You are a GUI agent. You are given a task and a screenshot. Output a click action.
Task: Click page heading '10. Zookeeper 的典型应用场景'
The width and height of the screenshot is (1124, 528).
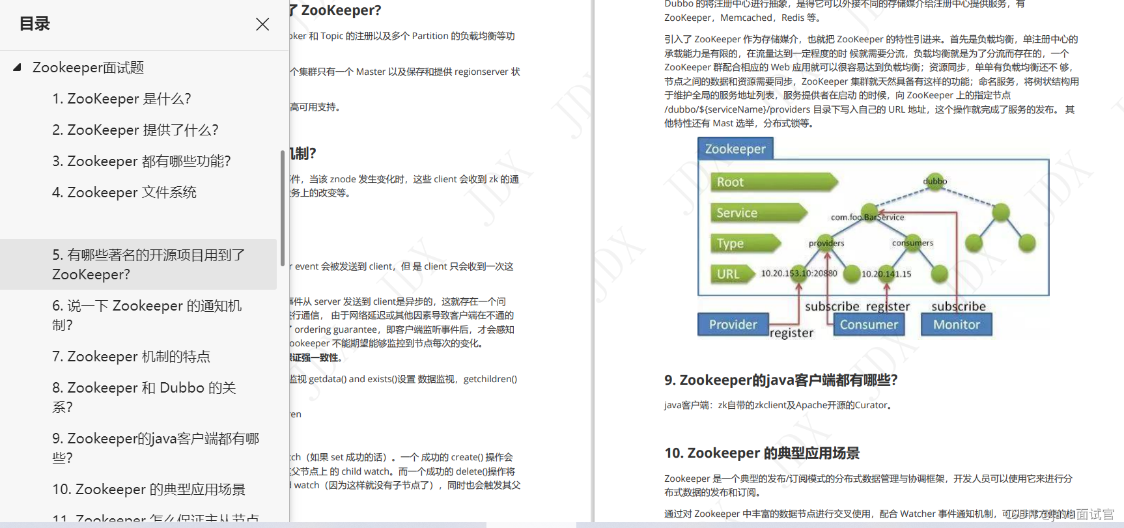point(762,453)
